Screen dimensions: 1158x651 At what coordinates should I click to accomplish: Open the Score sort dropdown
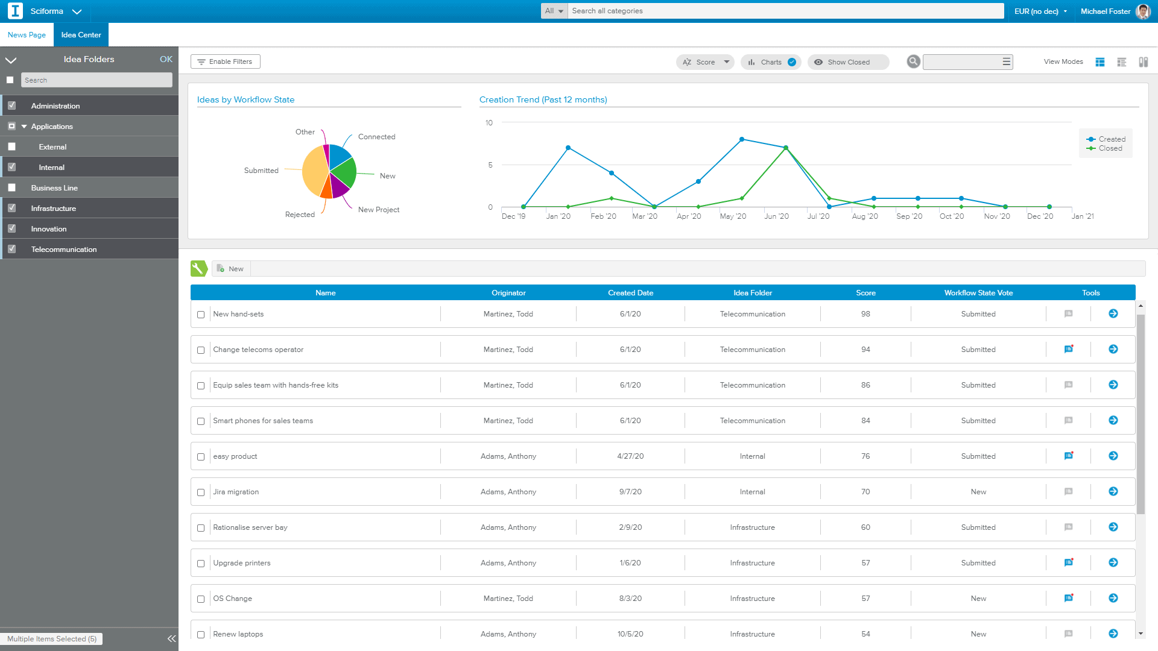(x=705, y=62)
